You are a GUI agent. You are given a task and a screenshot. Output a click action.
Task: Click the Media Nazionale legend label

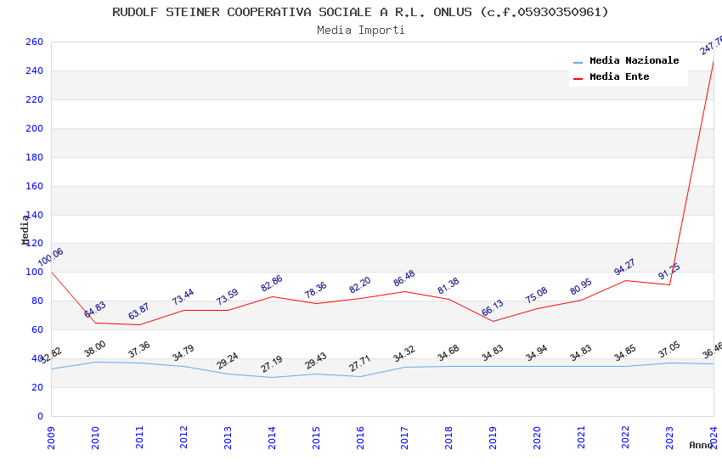pyautogui.click(x=634, y=60)
